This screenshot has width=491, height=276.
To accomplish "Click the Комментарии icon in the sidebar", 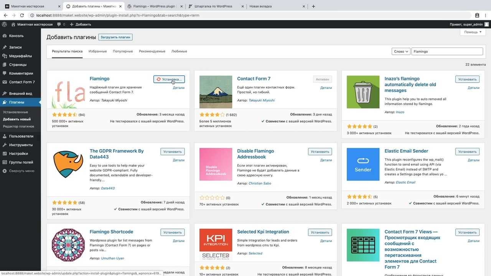I will pos(5,73).
